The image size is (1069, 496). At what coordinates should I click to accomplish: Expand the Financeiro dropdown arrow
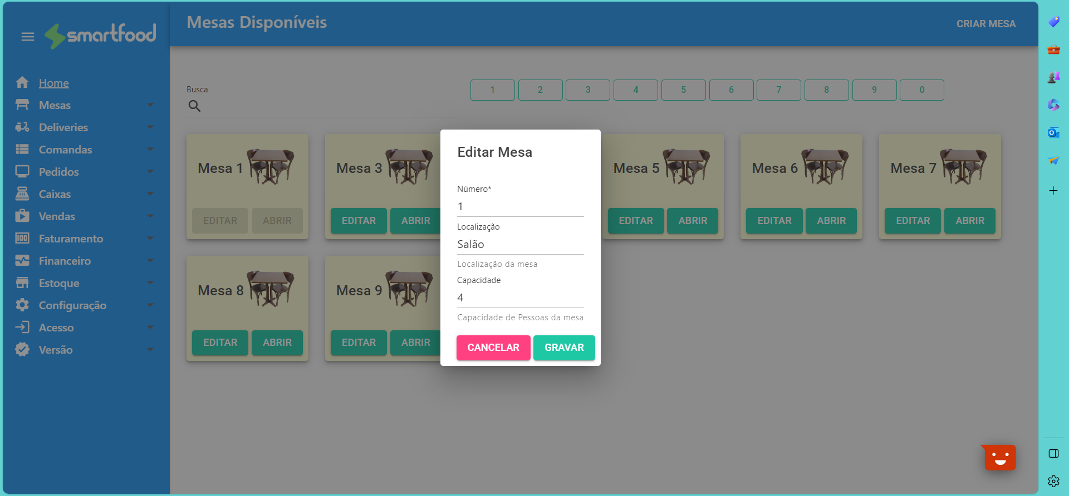pyautogui.click(x=150, y=261)
